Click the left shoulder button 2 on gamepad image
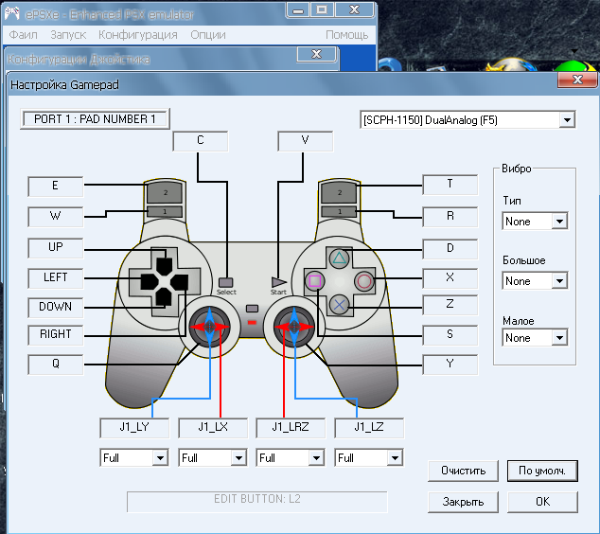 pos(165,192)
